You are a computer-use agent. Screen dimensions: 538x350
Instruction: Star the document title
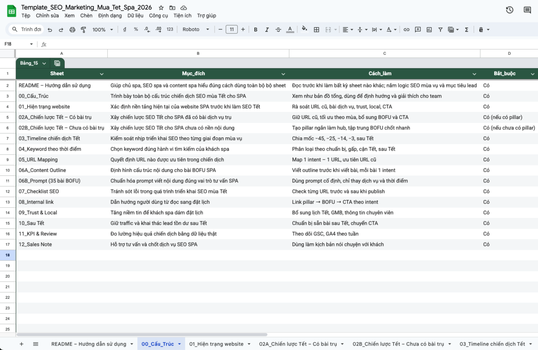[161, 8]
